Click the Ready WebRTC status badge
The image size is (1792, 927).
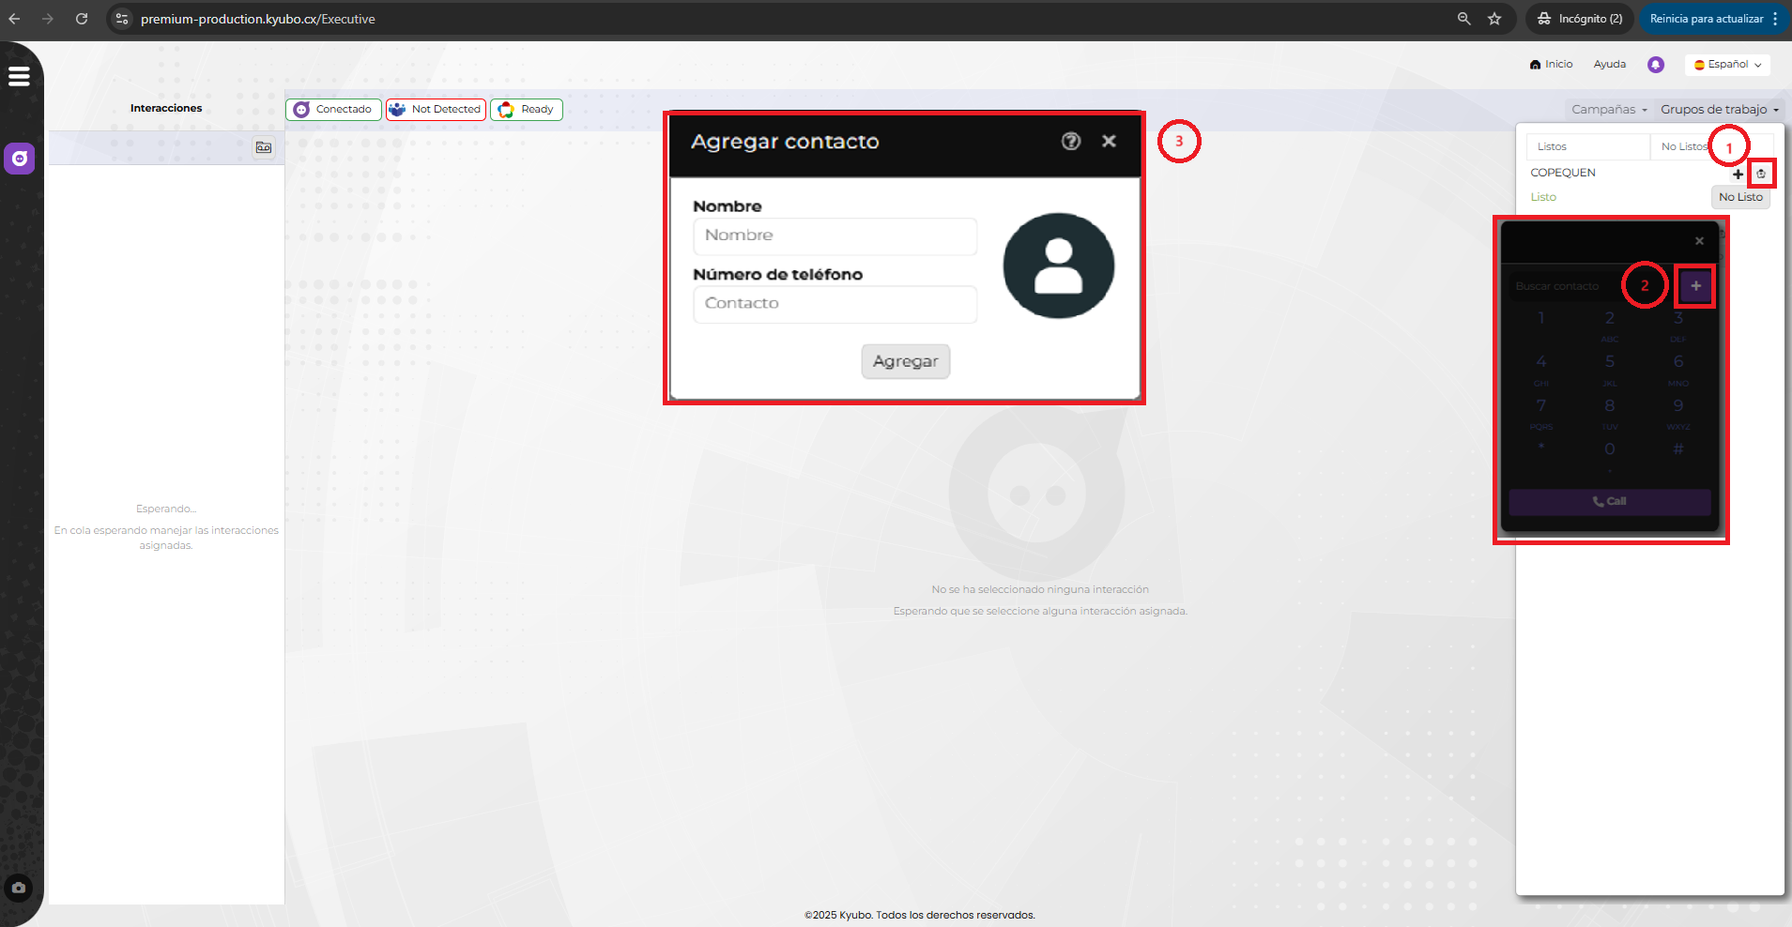(527, 110)
